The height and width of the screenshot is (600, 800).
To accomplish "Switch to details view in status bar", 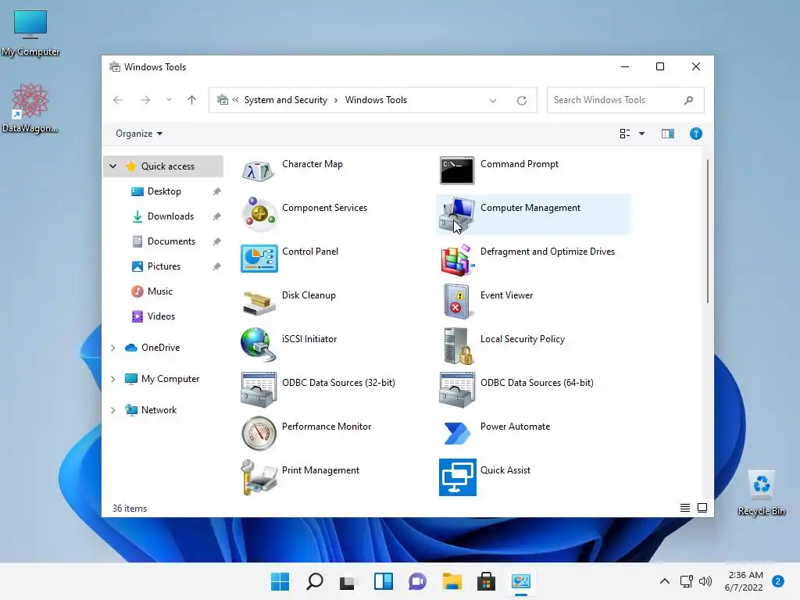I will coord(684,508).
